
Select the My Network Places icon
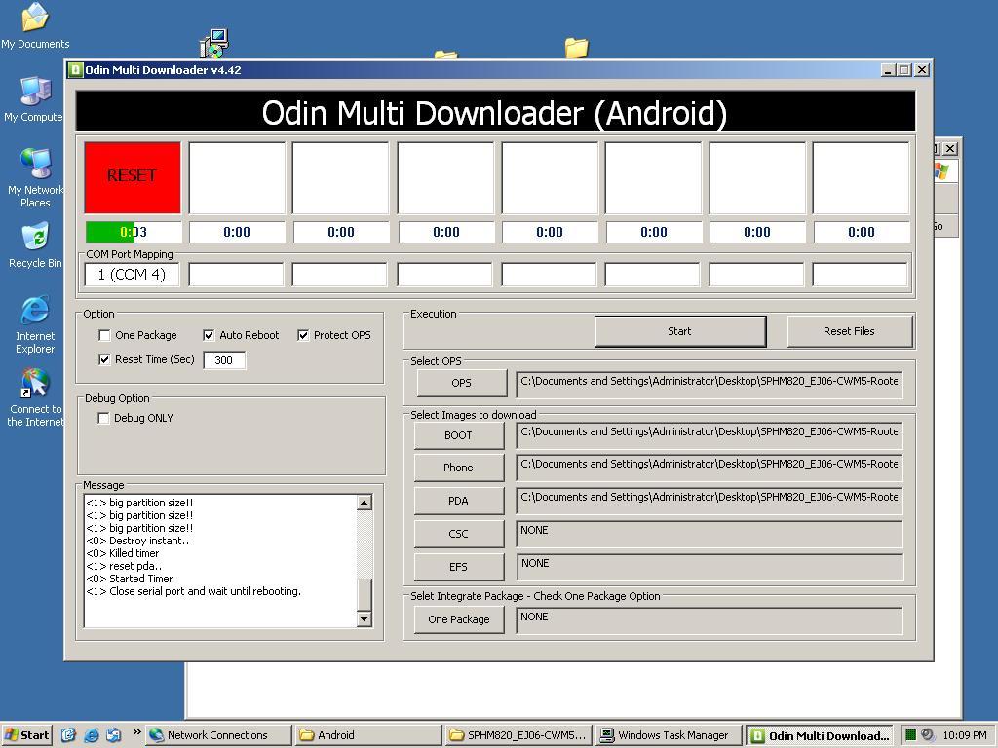pos(35,177)
